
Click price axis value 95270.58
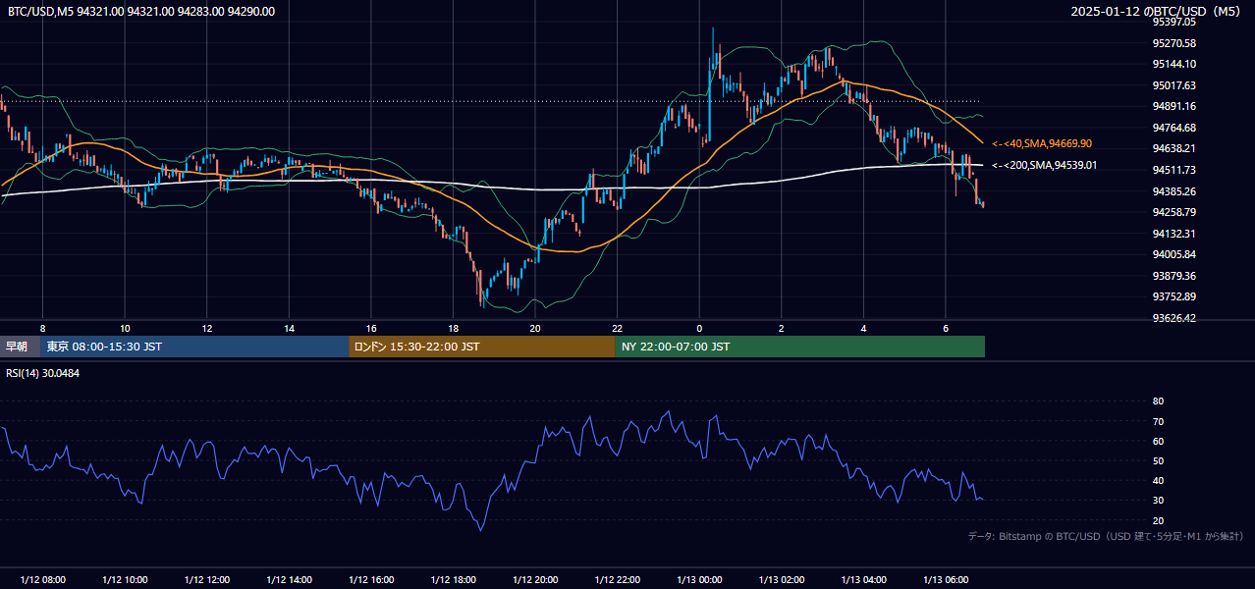1174,43
